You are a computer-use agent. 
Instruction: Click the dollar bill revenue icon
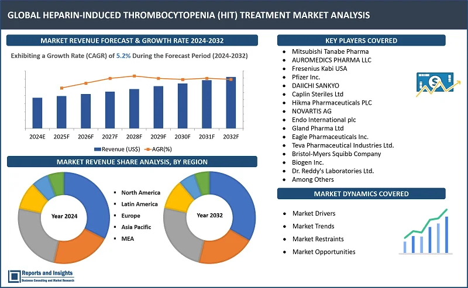(438, 84)
